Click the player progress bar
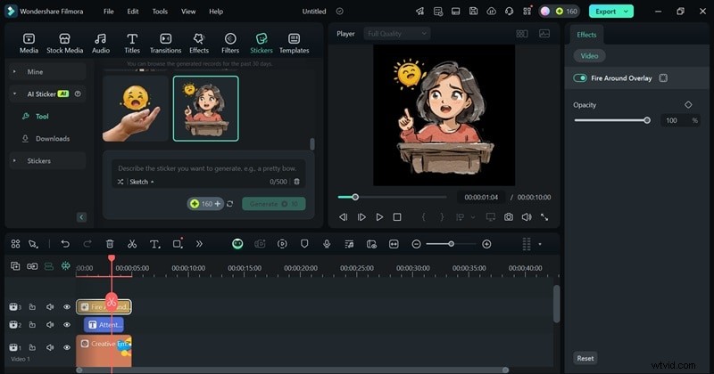Image resolution: width=714 pixels, height=374 pixels. coord(392,197)
